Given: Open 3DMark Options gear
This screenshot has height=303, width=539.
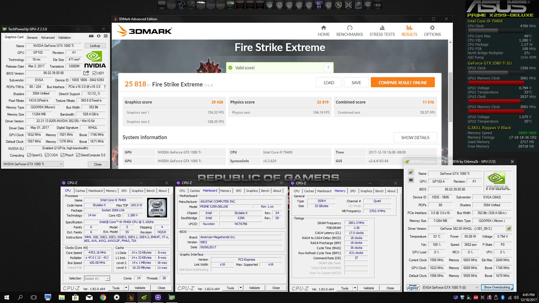Looking at the screenshot, I should pos(432,31).
